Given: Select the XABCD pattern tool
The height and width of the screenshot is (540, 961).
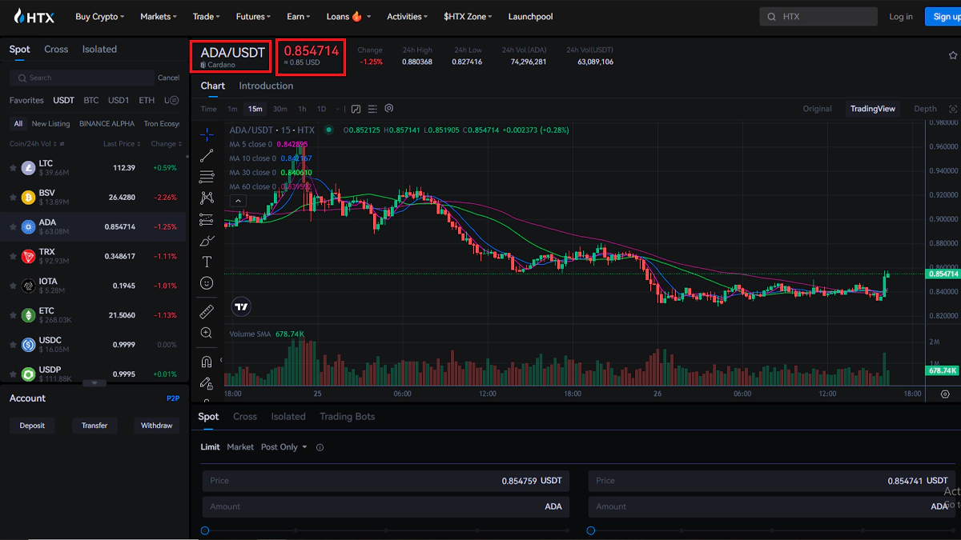Looking at the screenshot, I should pos(207,198).
